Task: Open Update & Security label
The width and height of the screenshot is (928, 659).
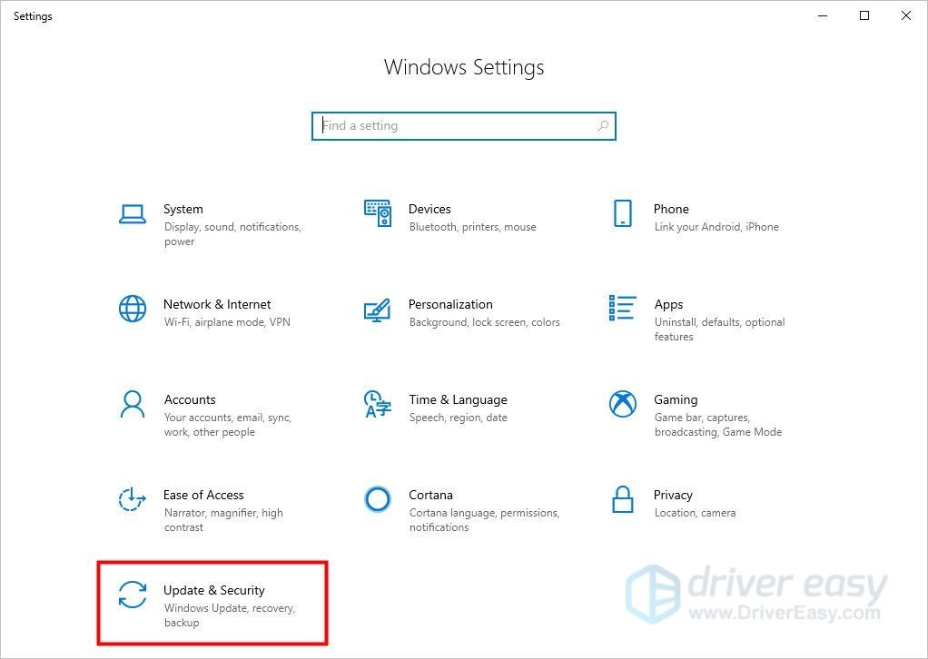Action: coord(214,590)
